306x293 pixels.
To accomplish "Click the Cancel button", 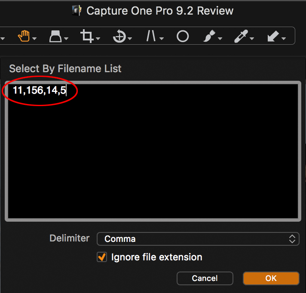I will point(205,278).
